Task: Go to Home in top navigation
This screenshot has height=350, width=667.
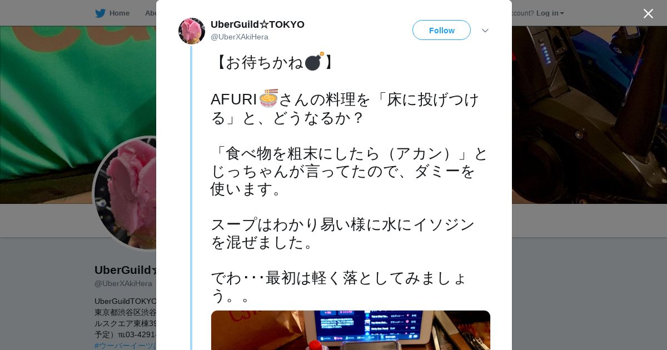Action: click(x=119, y=13)
